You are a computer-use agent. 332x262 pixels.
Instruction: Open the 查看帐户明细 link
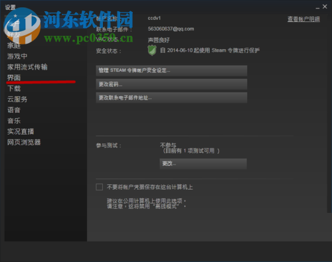point(303,19)
